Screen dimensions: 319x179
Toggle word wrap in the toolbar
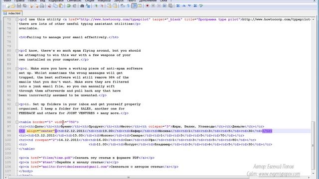pyautogui.click(x=123, y=6)
